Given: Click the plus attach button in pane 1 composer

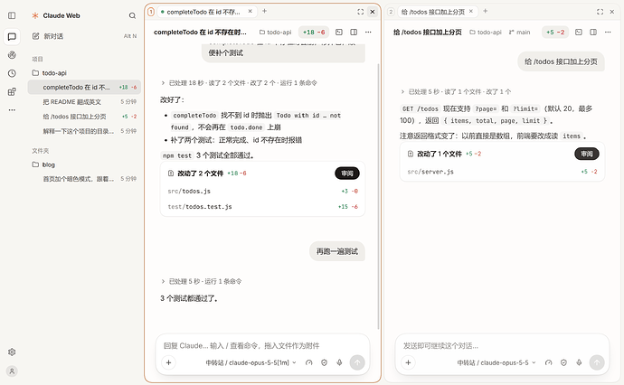Looking at the screenshot, I should coord(169,362).
